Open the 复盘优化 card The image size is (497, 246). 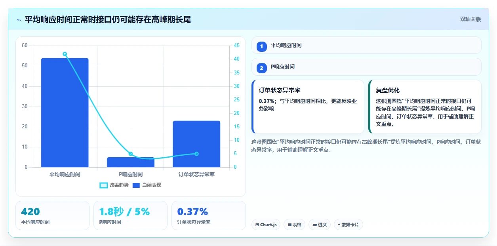pyautogui.click(x=425, y=107)
